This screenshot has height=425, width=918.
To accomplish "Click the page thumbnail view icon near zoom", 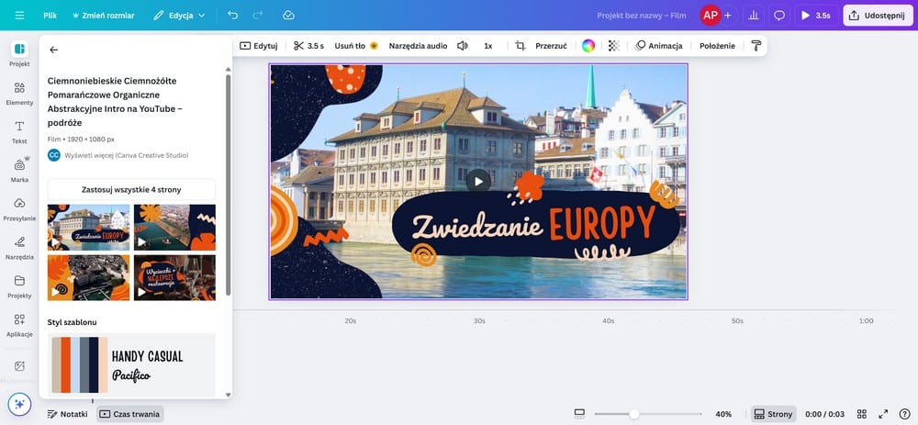I will [579, 414].
